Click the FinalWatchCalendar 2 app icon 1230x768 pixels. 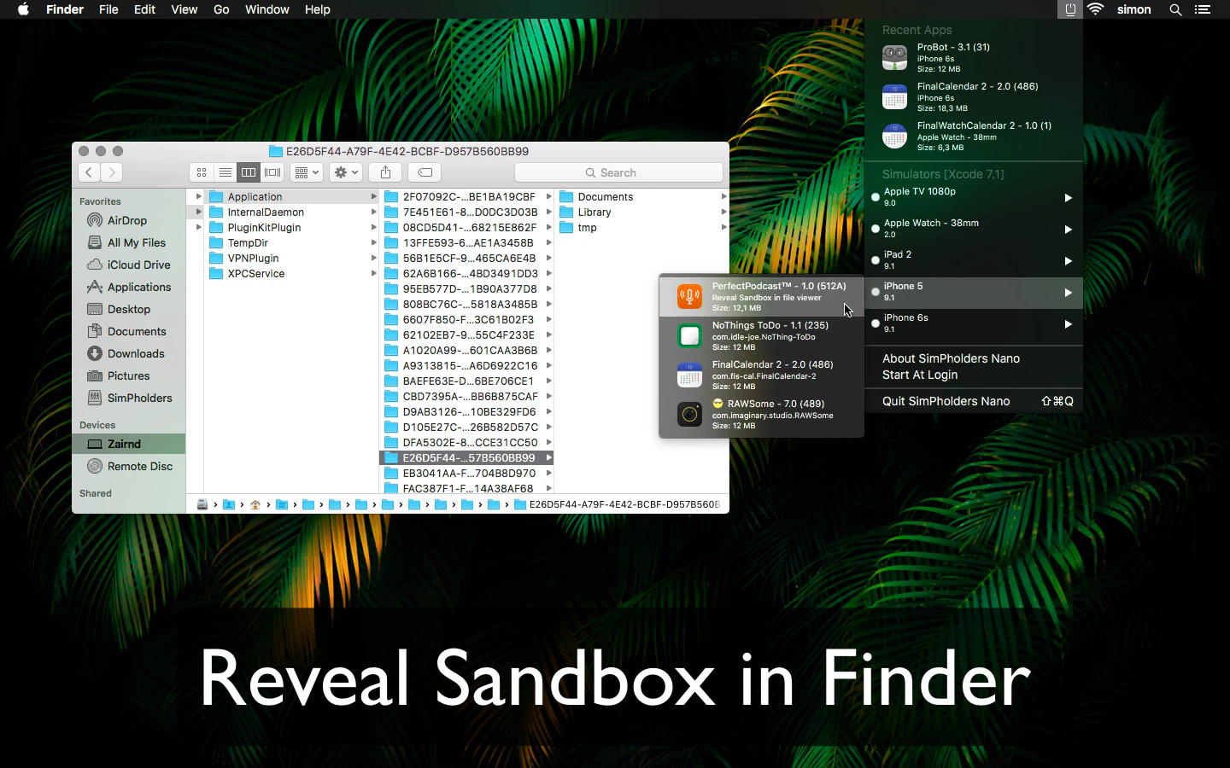pyautogui.click(x=894, y=137)
